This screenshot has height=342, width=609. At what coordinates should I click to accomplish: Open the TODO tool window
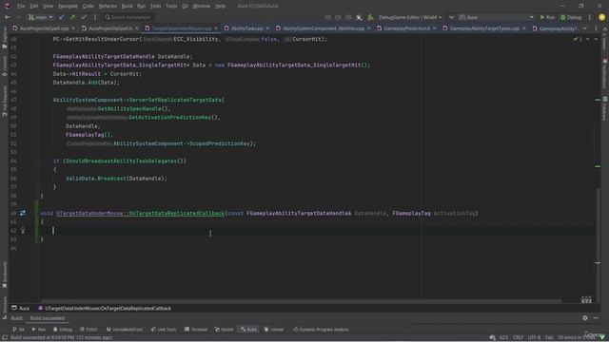tap(88, 330)
